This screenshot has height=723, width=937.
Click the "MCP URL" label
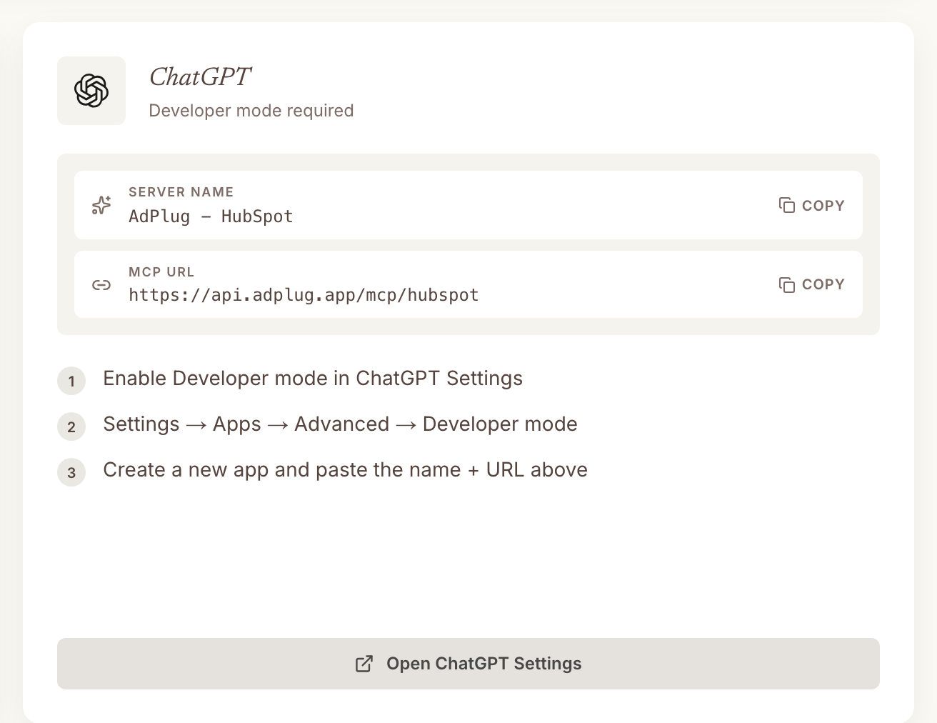click(x=161, y=272)
